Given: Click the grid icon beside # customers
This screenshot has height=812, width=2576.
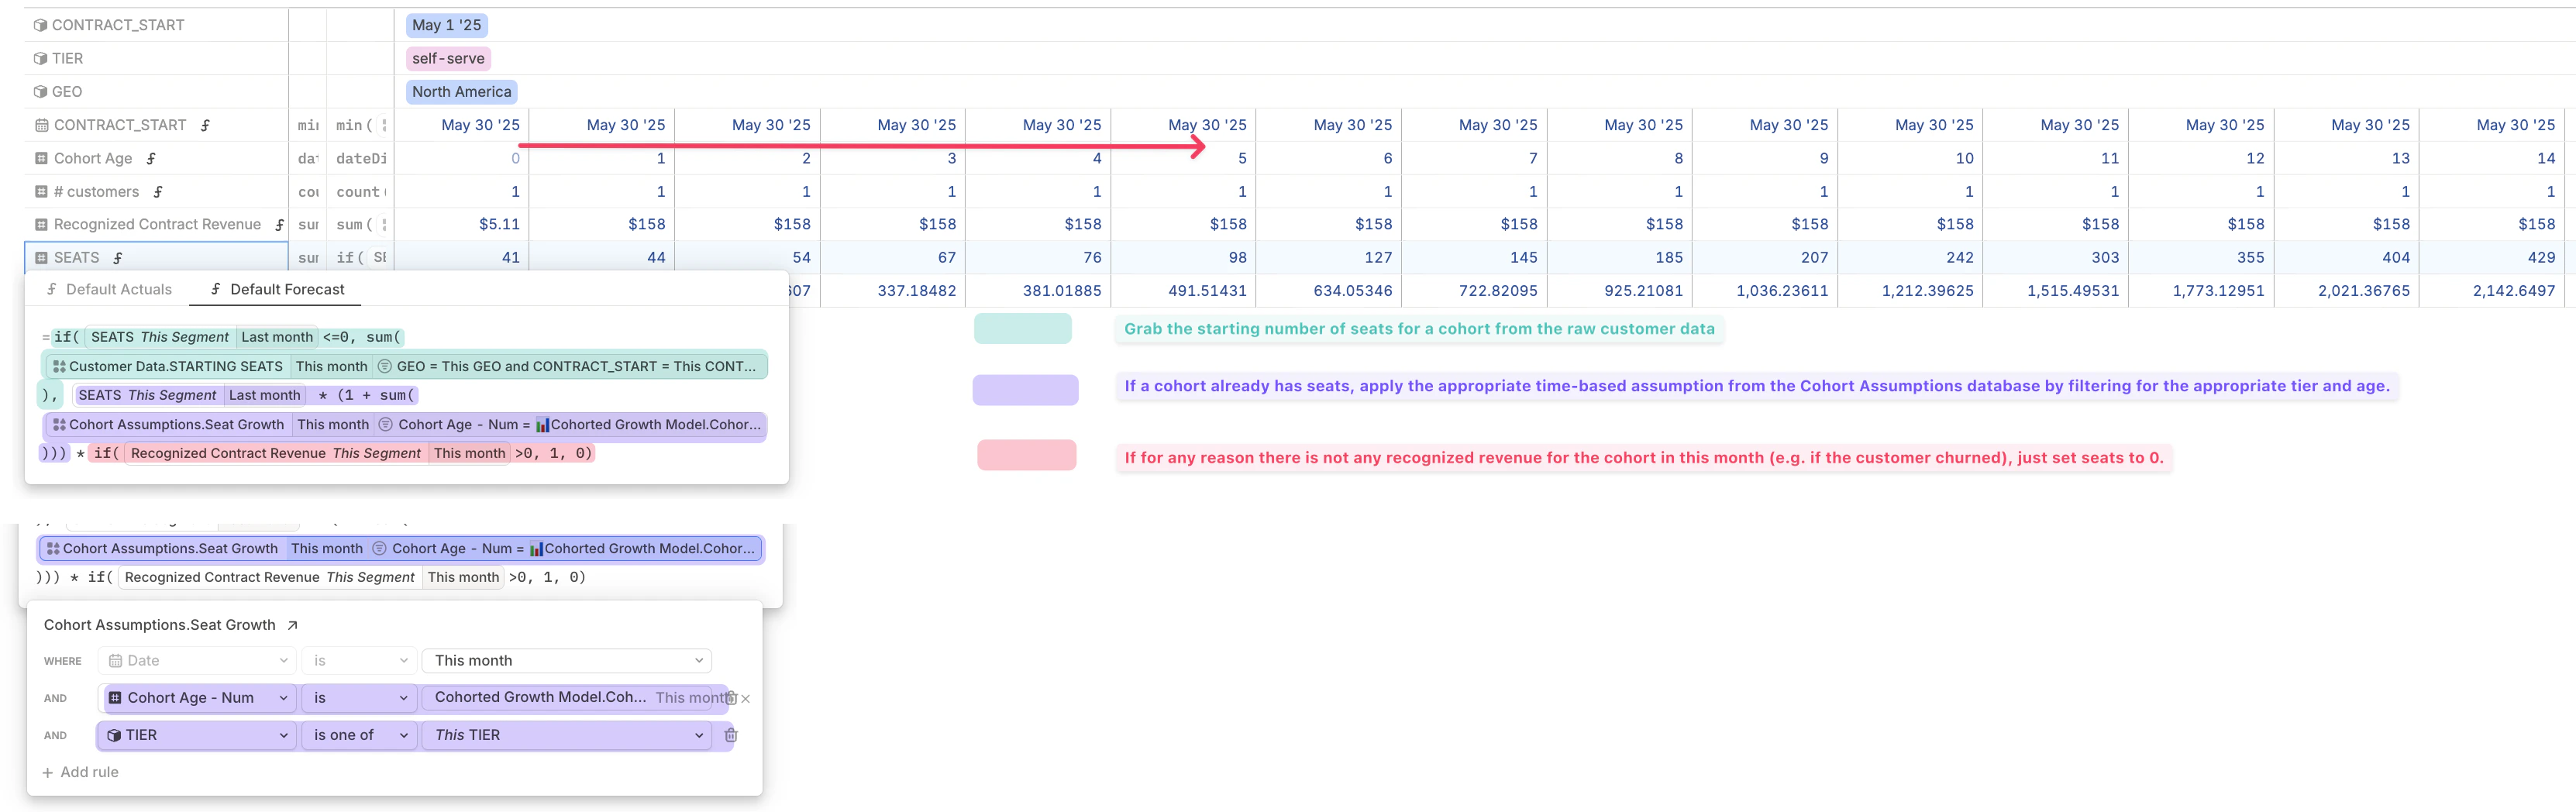Looking at the screenshot, I should pos(42,192).
